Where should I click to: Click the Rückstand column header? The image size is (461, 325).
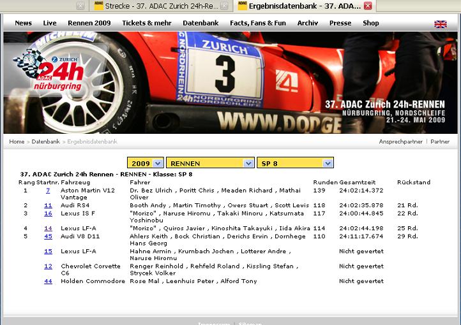tap(414, 182)
